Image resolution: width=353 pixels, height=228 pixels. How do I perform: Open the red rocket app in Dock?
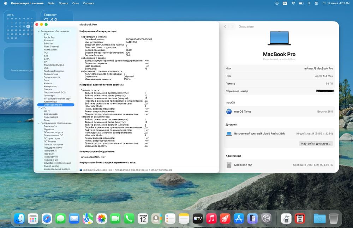click(225, 218)
